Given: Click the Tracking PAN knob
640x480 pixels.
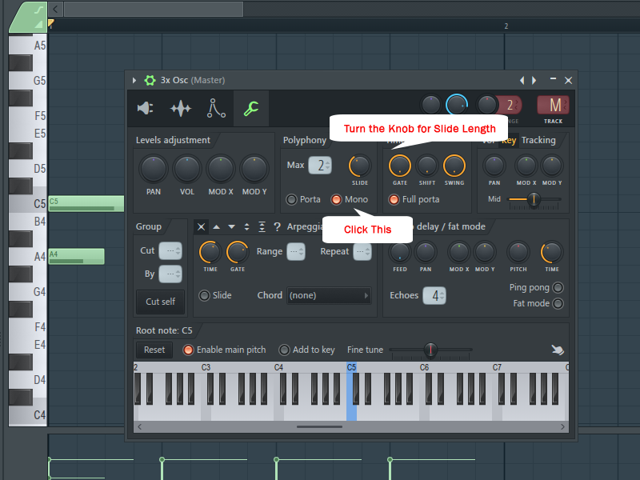Looking at the screenshot, I should click(x=494, y=166).
